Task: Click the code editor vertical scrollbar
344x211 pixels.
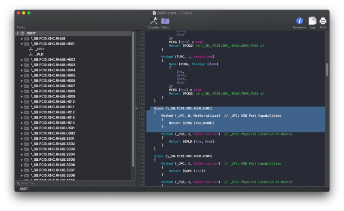Action: click(x=327, y=70)
